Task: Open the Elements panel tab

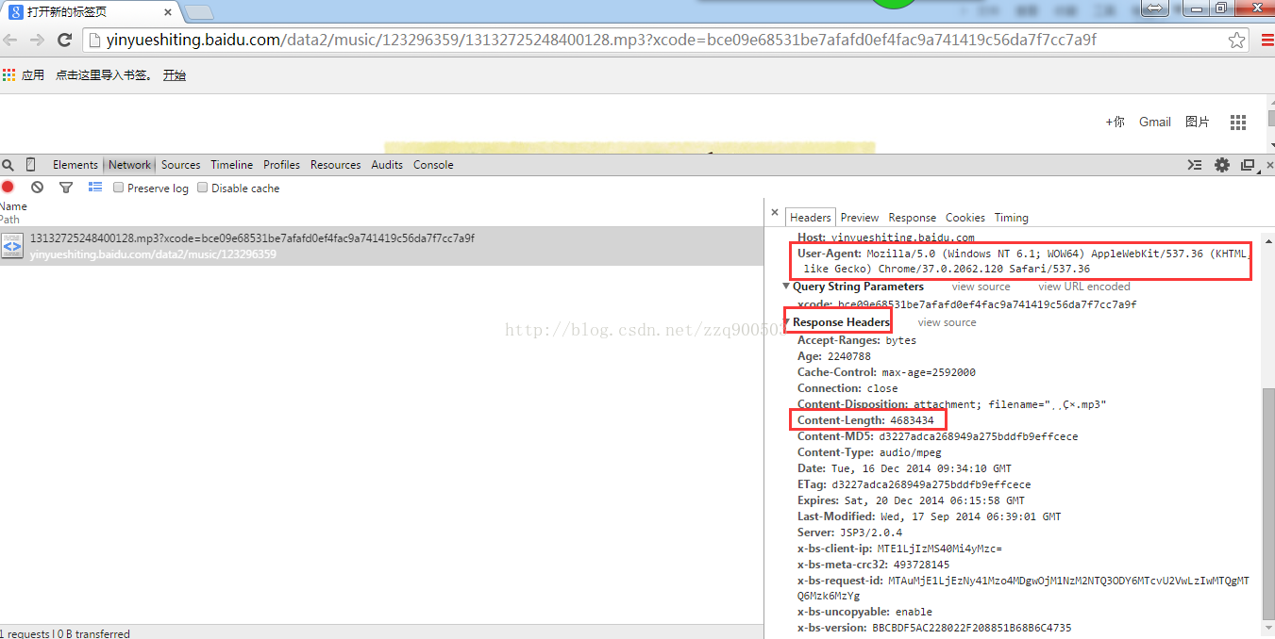Action: [x=75, y=165]
